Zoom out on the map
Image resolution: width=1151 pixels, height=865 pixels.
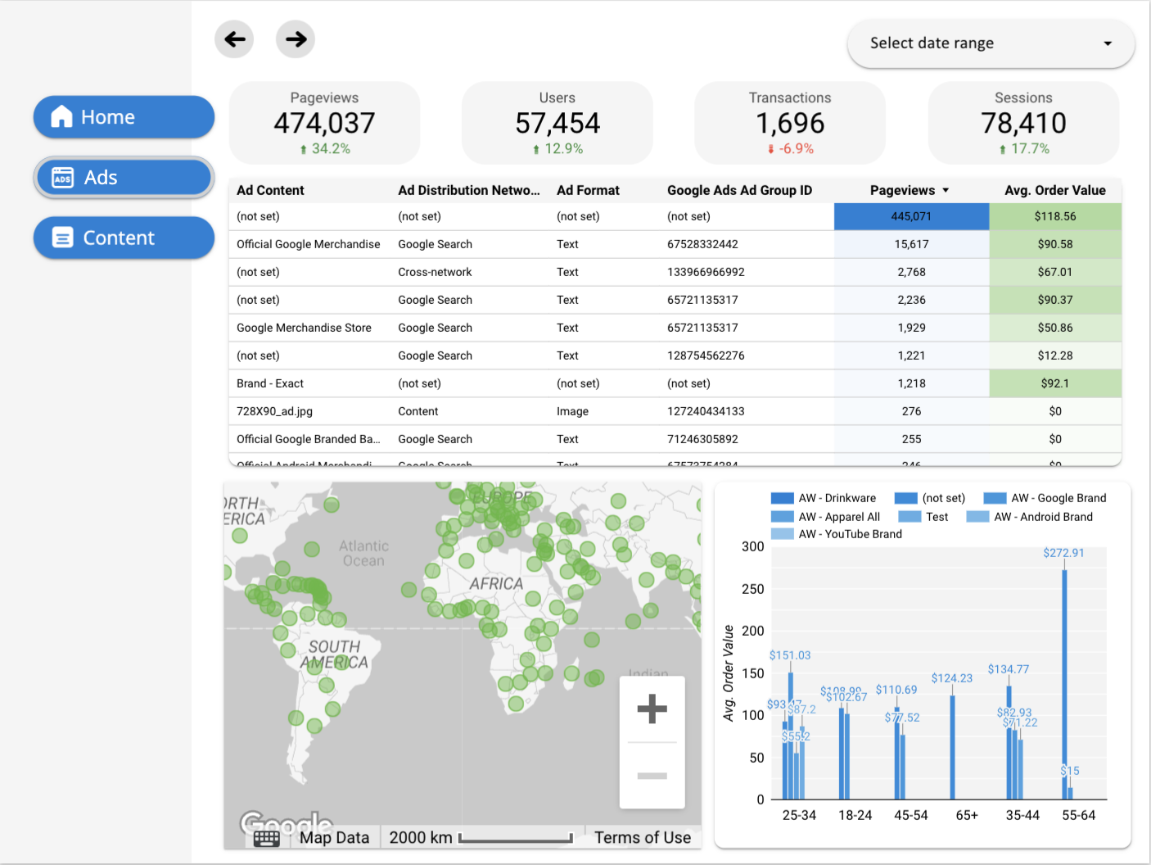(652, 776)
